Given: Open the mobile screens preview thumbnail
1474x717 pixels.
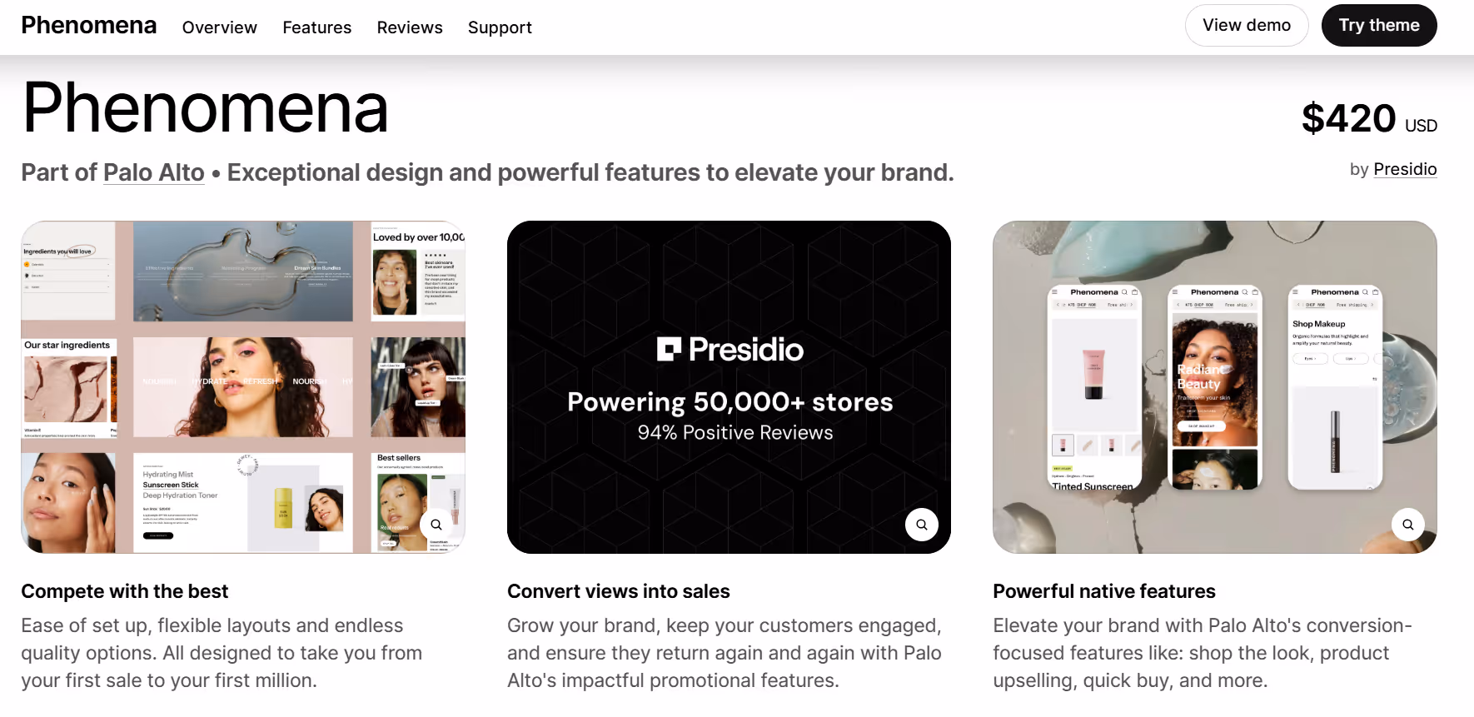Looking at the screenshot, I should 1215,387.
